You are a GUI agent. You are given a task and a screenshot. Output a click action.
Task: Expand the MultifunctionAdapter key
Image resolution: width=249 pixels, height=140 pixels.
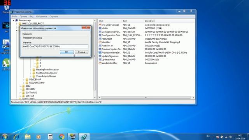point(31,73)
